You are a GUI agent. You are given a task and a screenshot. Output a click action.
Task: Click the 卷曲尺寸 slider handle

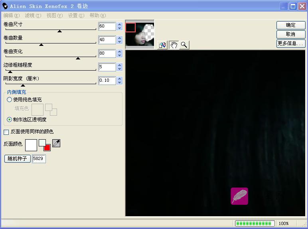pos(60,31)
